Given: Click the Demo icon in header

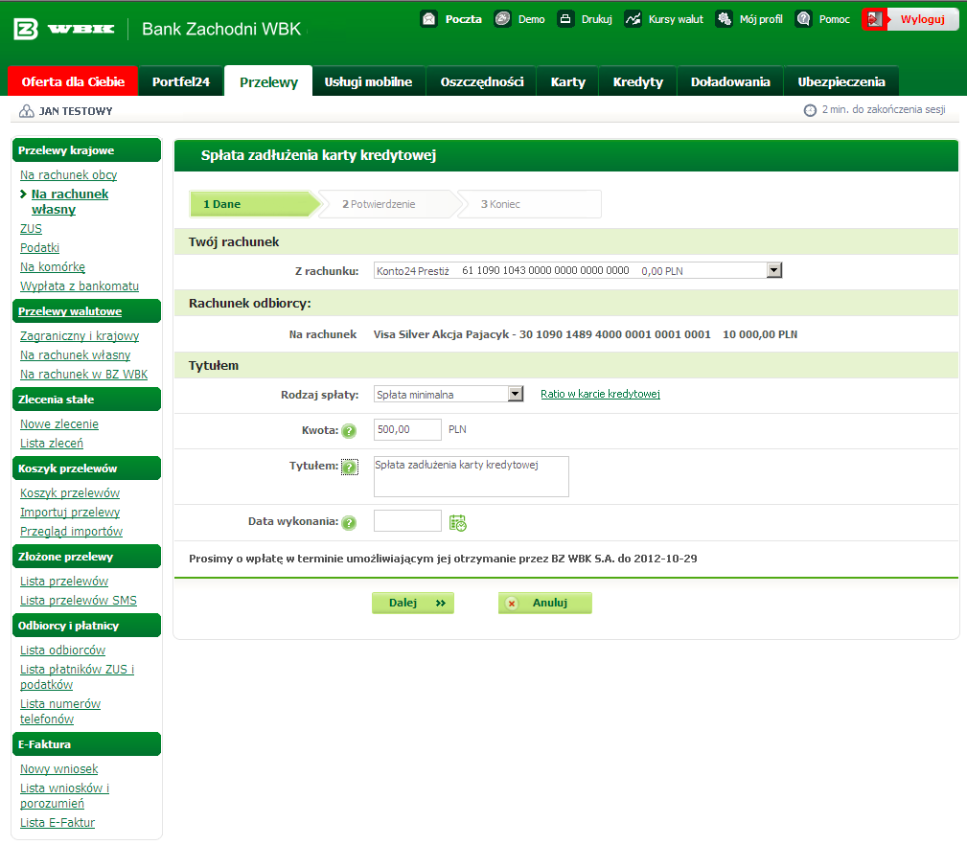Looking at the screenshot, I should click(502, 19).
